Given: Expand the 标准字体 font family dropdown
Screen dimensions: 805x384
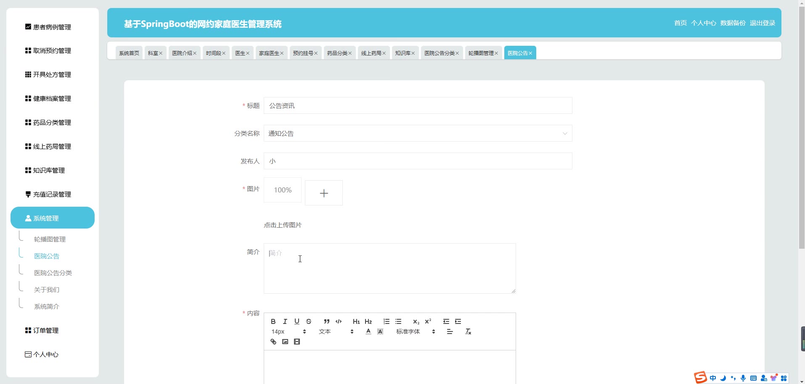Looking at the screenshot, I should [415, 331].
